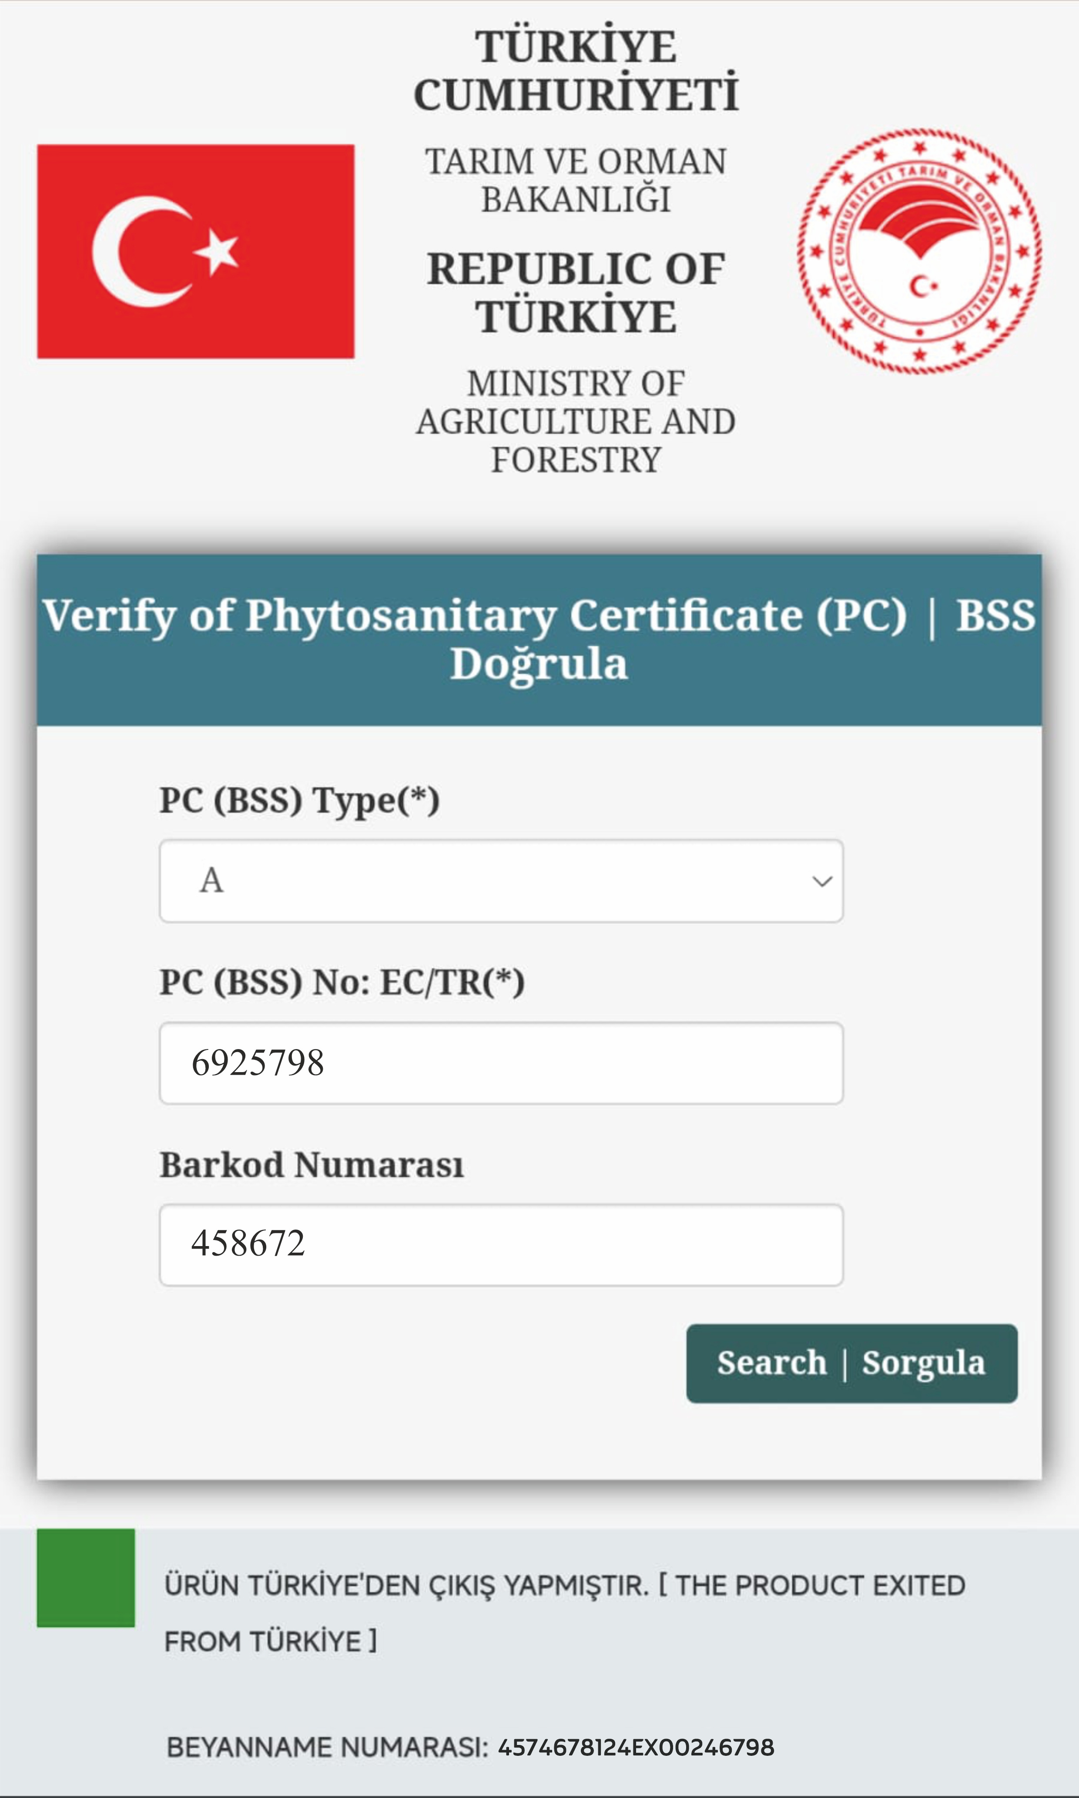
Task: Click the Search | Sorgula button
Action: point(851,1364)
